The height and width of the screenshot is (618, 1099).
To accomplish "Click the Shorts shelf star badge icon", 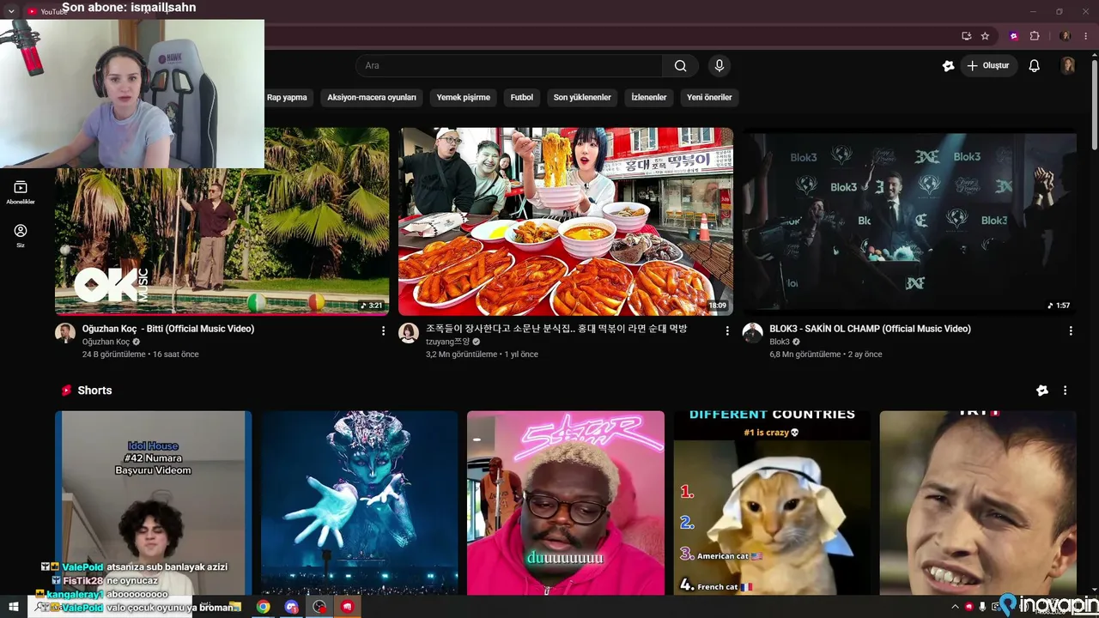I will [x=1042, y=391].
